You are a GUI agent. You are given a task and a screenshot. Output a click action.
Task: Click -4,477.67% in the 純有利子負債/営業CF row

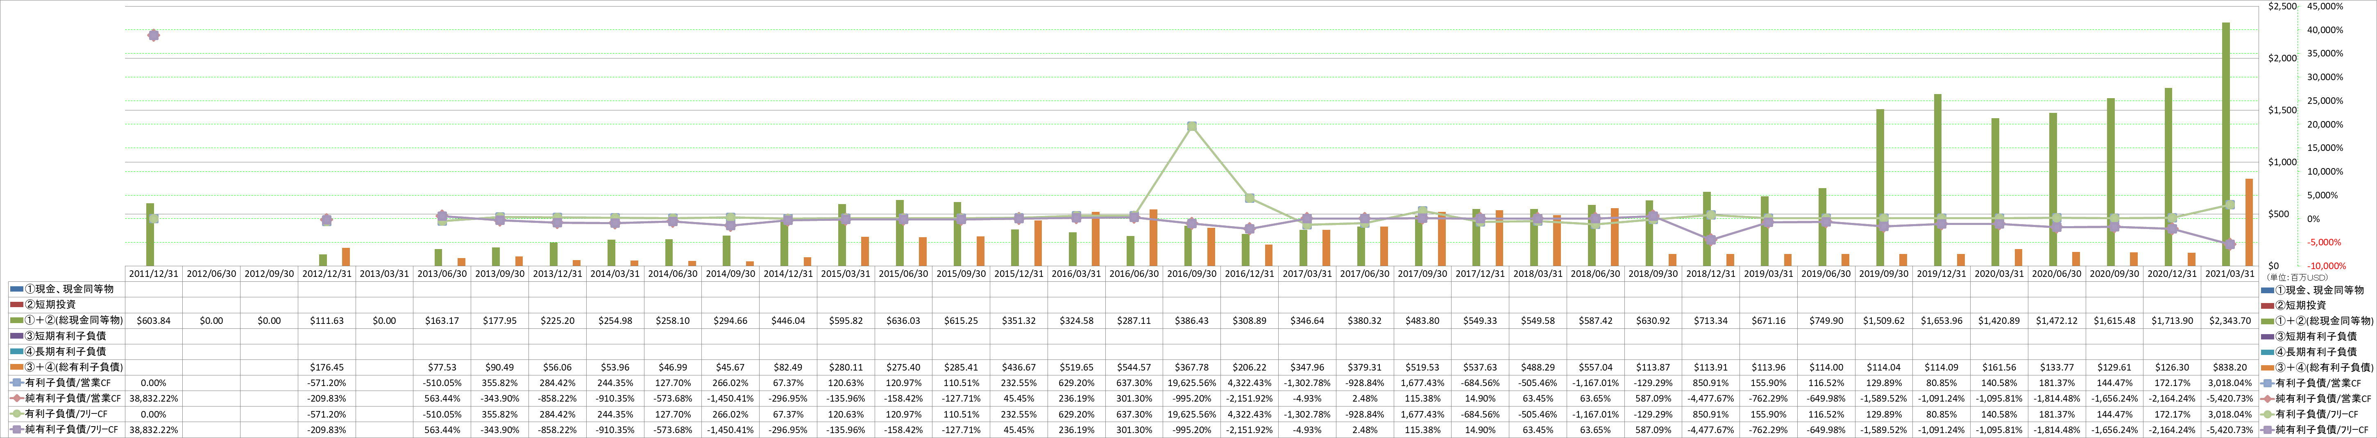(1711, 399)
